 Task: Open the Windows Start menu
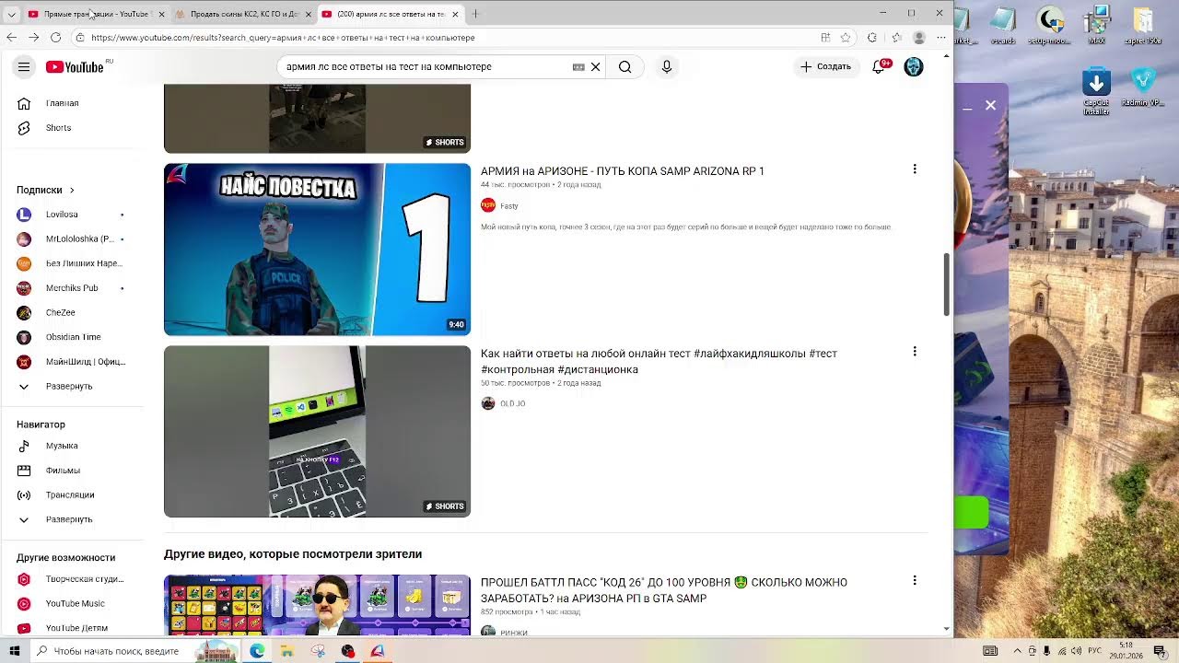(14, 651)
